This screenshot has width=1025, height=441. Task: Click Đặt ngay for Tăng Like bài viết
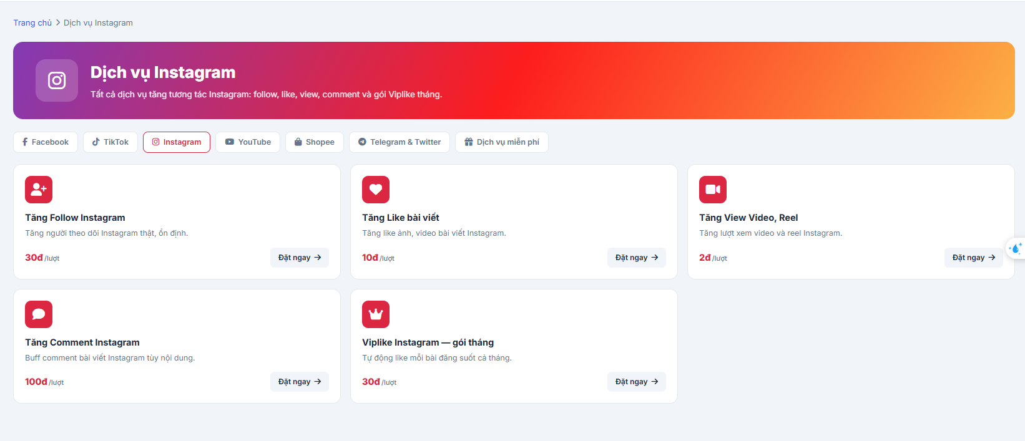click(x=637, y=258)
